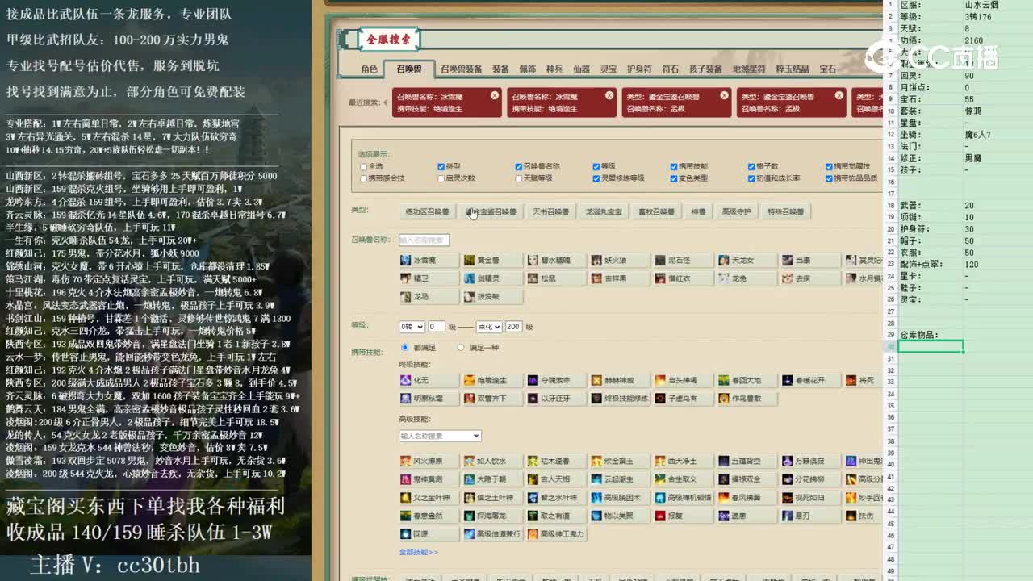Choose the 精卫 beast icon
The height and width of the screenshot is (581, 1033).
click(428, 278)
